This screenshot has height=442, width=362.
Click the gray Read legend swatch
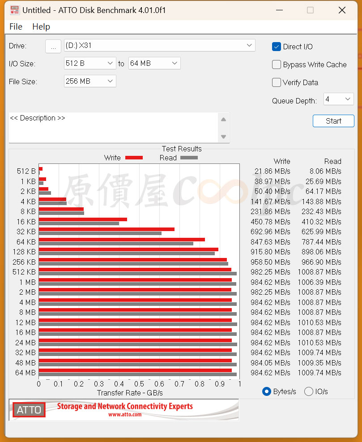pyautogui.click(x=189, y=158)
